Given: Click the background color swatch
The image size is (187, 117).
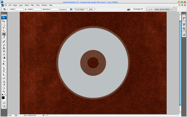Looking at the screenshot, I should coord(5,99).
